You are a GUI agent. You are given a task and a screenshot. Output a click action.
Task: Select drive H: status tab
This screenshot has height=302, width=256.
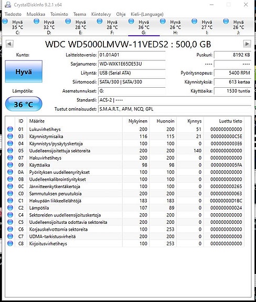tap(175, 27)
